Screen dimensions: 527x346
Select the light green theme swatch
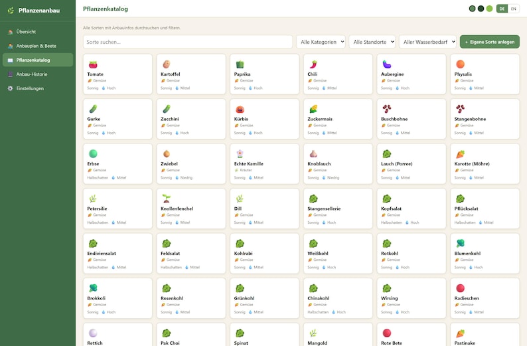pos(489,9)
